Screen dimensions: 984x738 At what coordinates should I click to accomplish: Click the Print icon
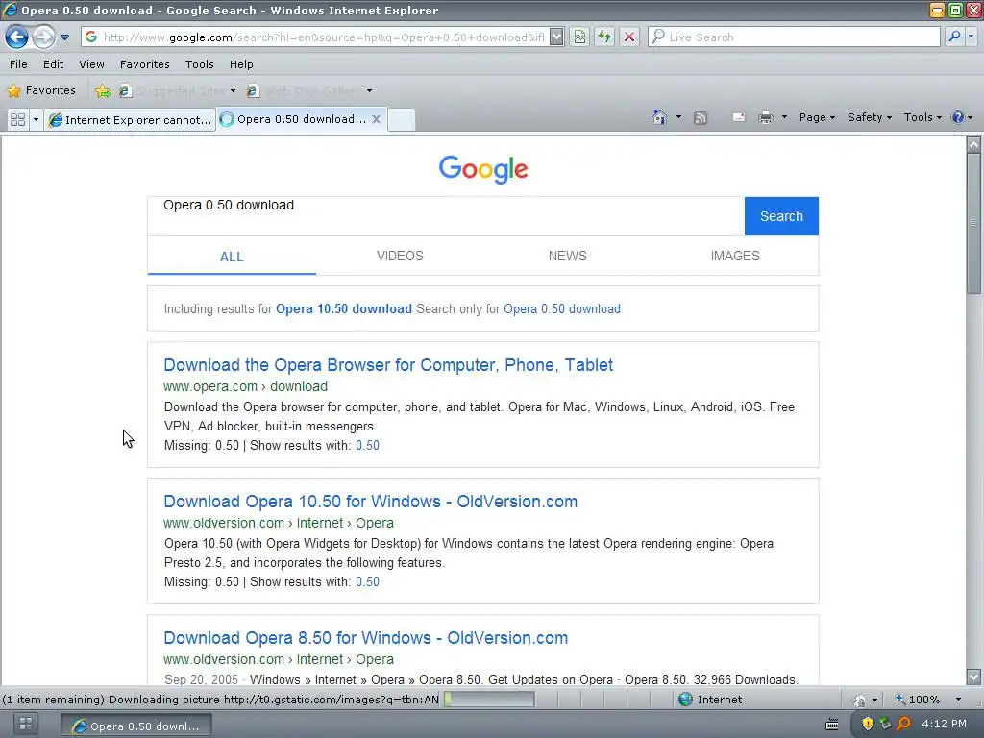(766, 117)
